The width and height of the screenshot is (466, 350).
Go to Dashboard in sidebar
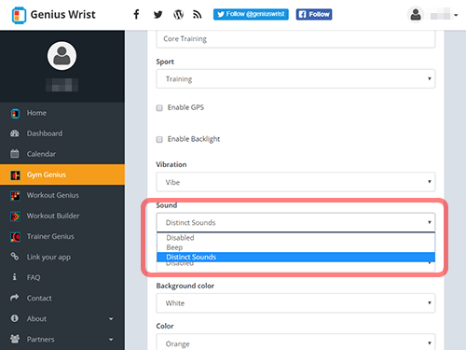click(62, 133)
